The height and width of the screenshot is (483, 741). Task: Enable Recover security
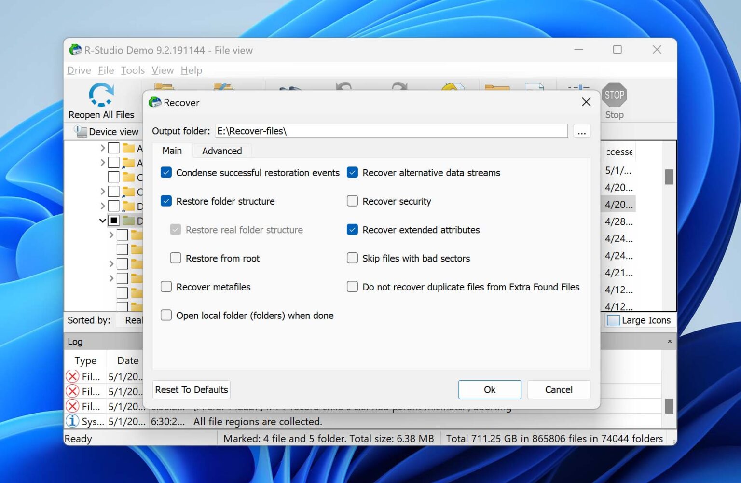coord(352,201)
